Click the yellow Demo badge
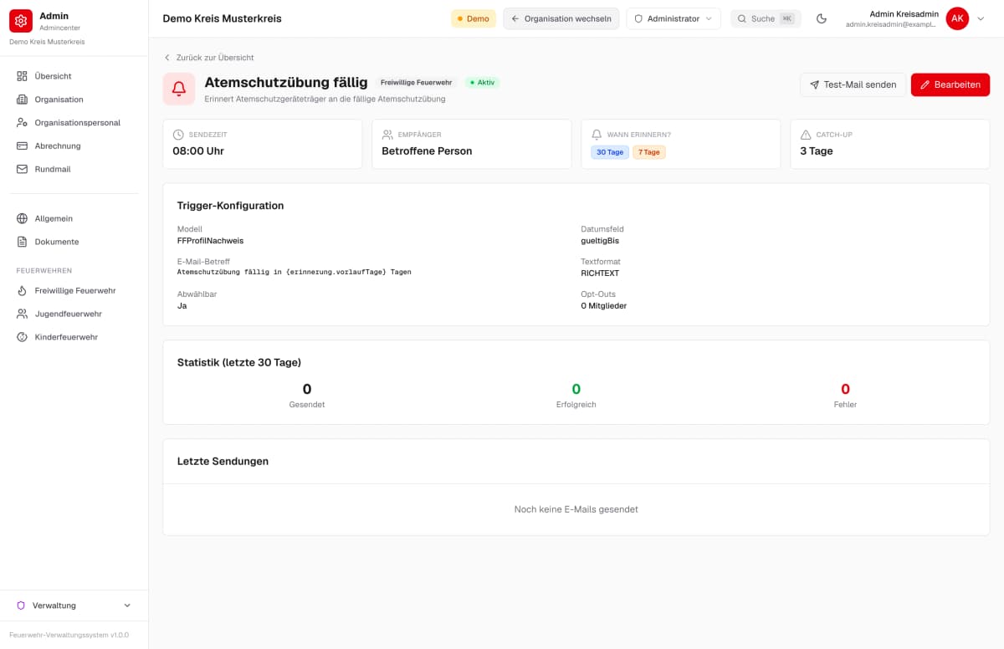1004x649 pixels. click(x=474, y=18)
